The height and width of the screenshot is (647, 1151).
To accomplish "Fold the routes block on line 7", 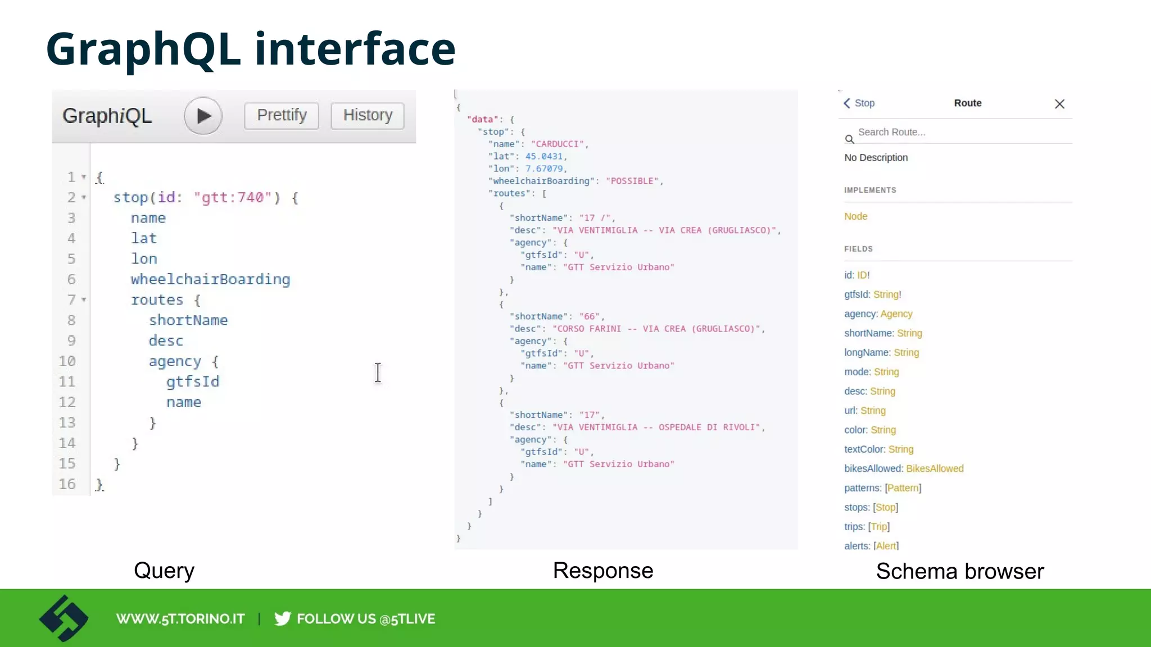I will [x=84, y=300].
